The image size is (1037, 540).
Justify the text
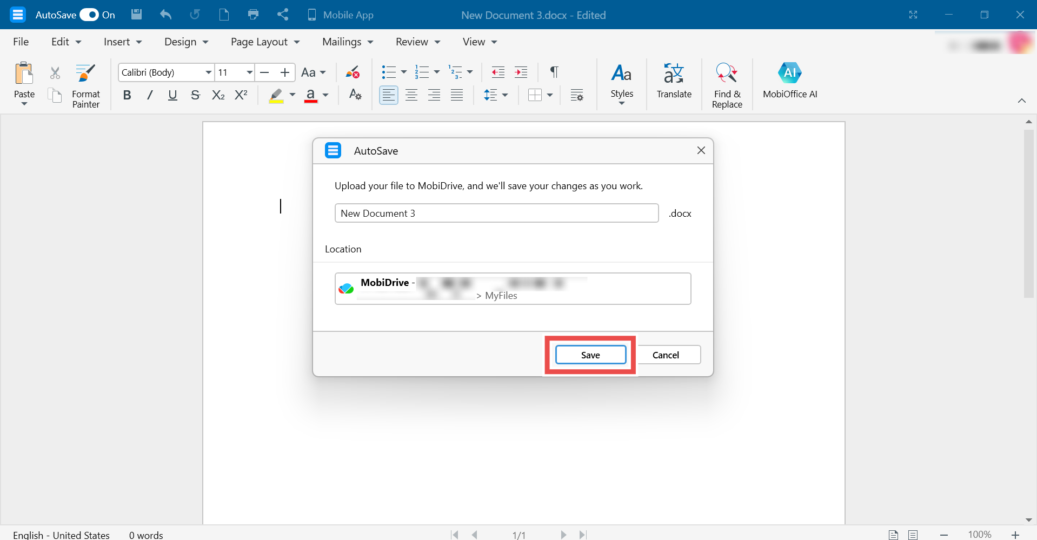(x=457, y=95)
